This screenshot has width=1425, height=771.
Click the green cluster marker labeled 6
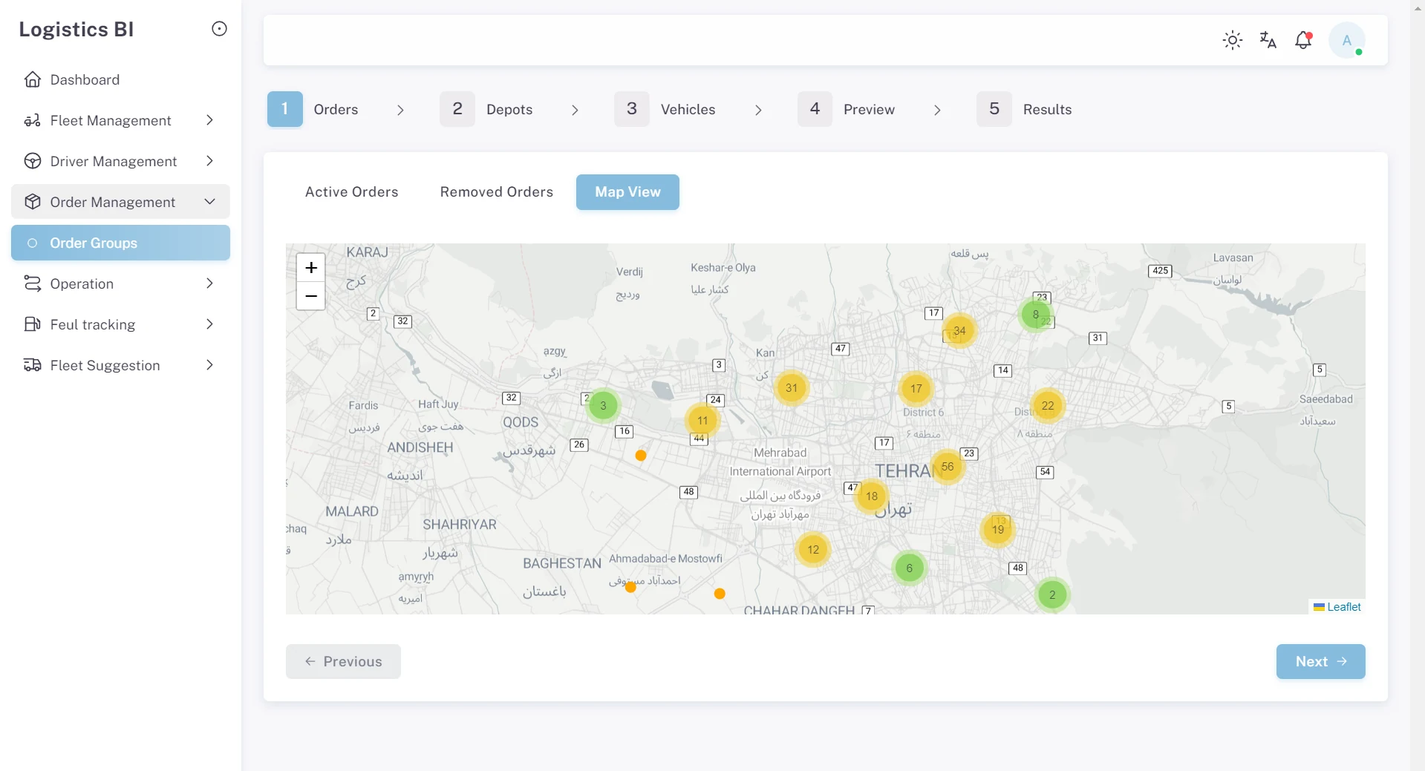click(909, 568)
